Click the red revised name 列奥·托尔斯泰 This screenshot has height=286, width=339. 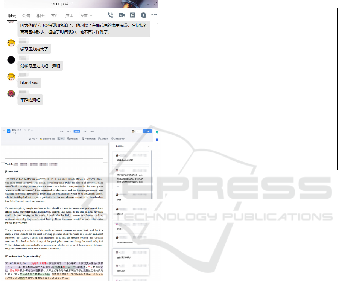pos(39,263)
